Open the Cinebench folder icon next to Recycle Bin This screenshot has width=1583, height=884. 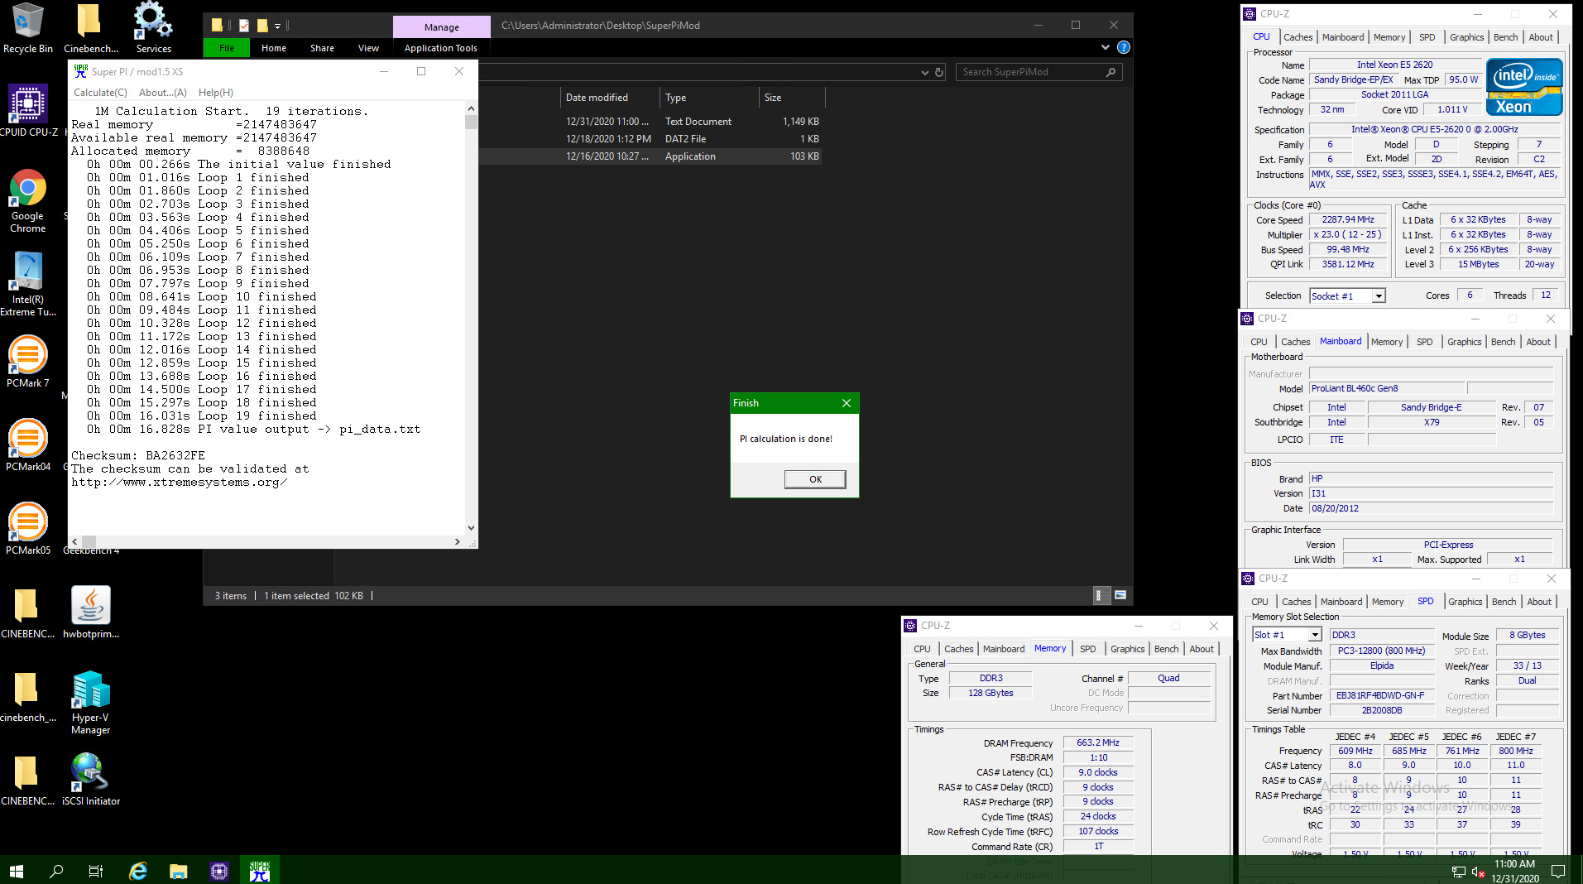[x=89, y=28]
